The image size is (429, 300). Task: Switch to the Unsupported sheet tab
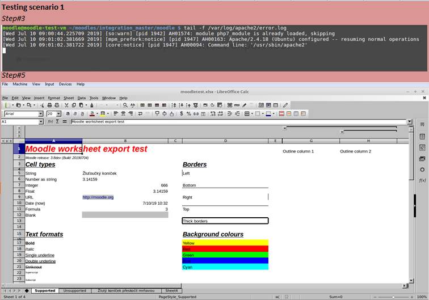(75, 290)
